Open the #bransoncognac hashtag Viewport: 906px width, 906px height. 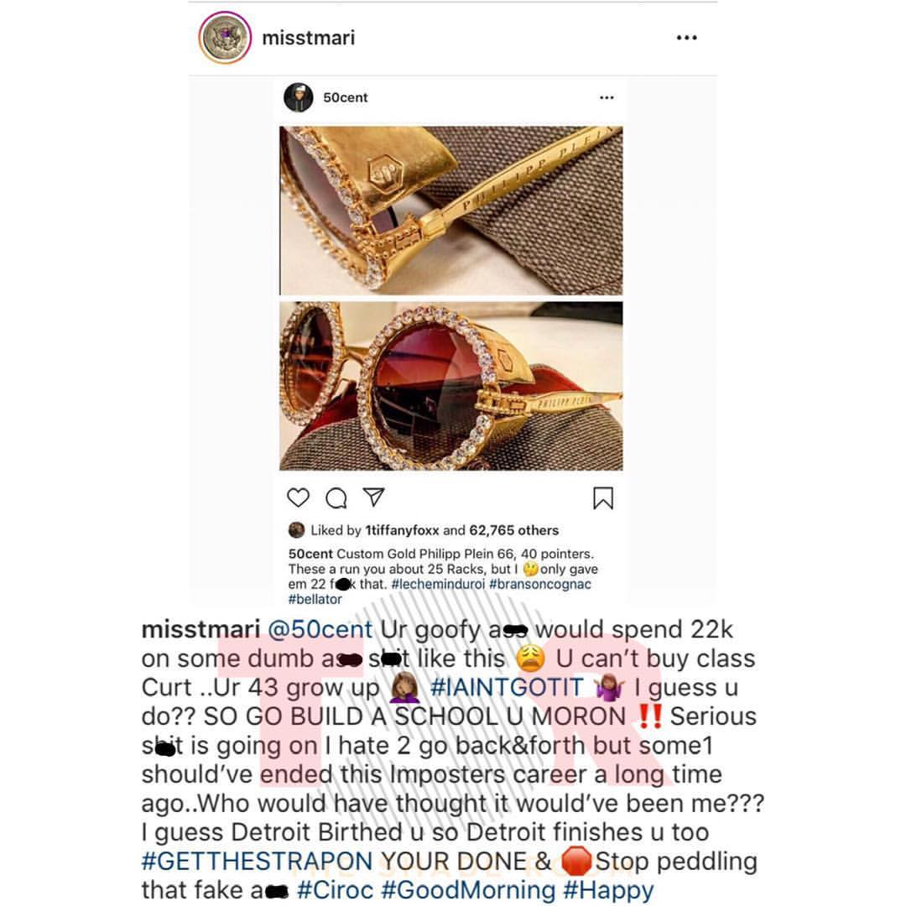540,584
